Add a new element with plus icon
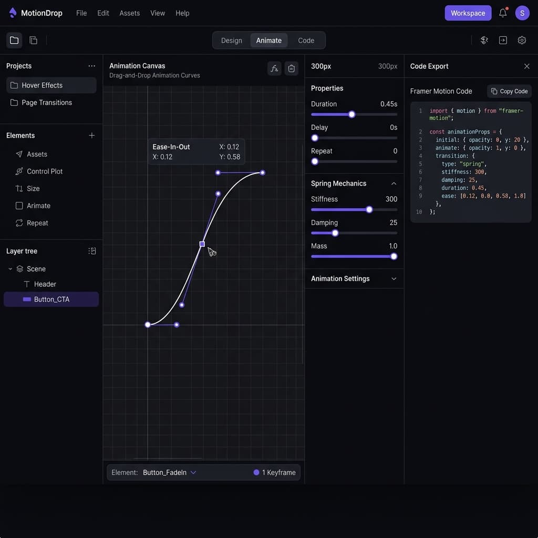Image resolution: width=538 pixels, height=538 pixels. point(91,136)
